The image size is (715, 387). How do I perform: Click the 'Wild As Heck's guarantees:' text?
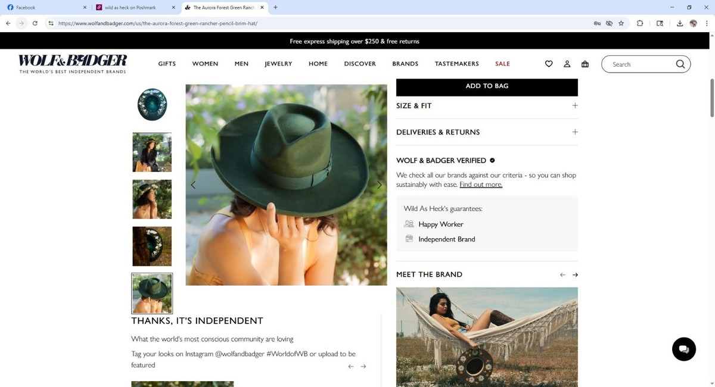(443, 209)
